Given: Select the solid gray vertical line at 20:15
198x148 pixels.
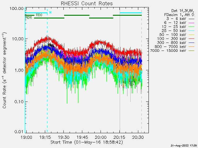Looking at the screenshot, I should pyautogui.click(x=120, y=92).
